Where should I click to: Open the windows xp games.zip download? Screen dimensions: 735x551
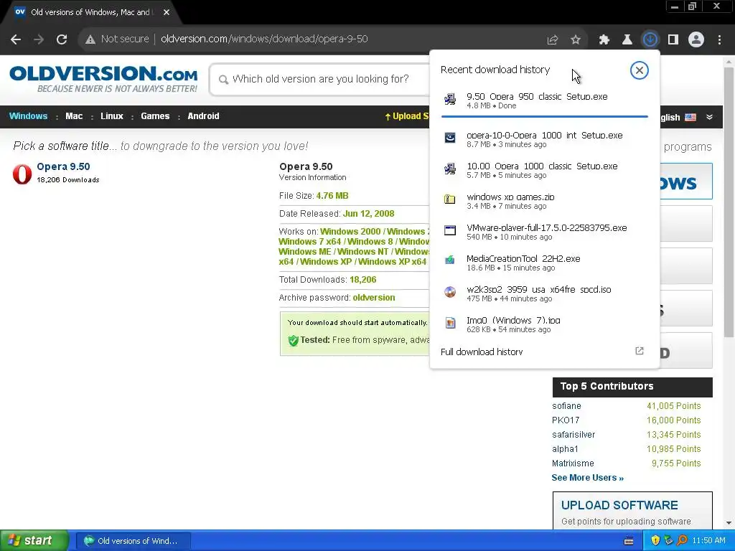click(x=544, y=201)
